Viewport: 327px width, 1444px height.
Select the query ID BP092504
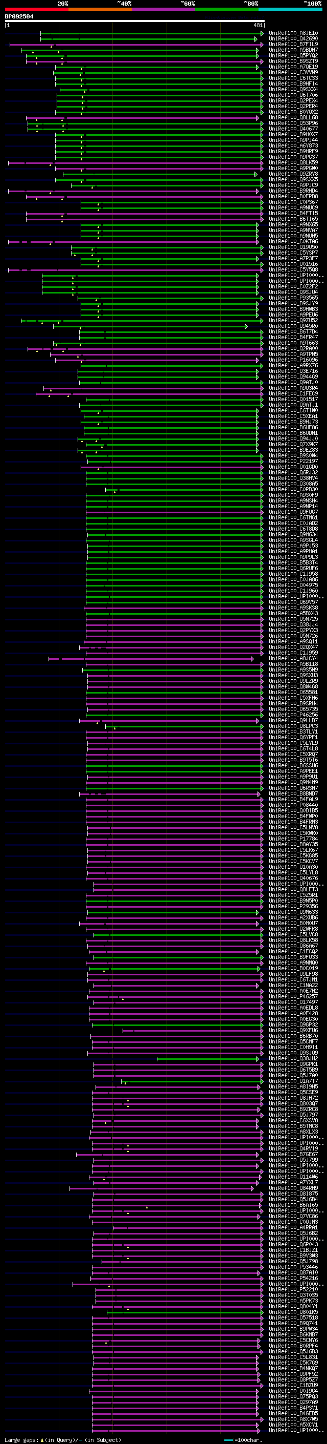pyautogui.click(x=19, y=16)
